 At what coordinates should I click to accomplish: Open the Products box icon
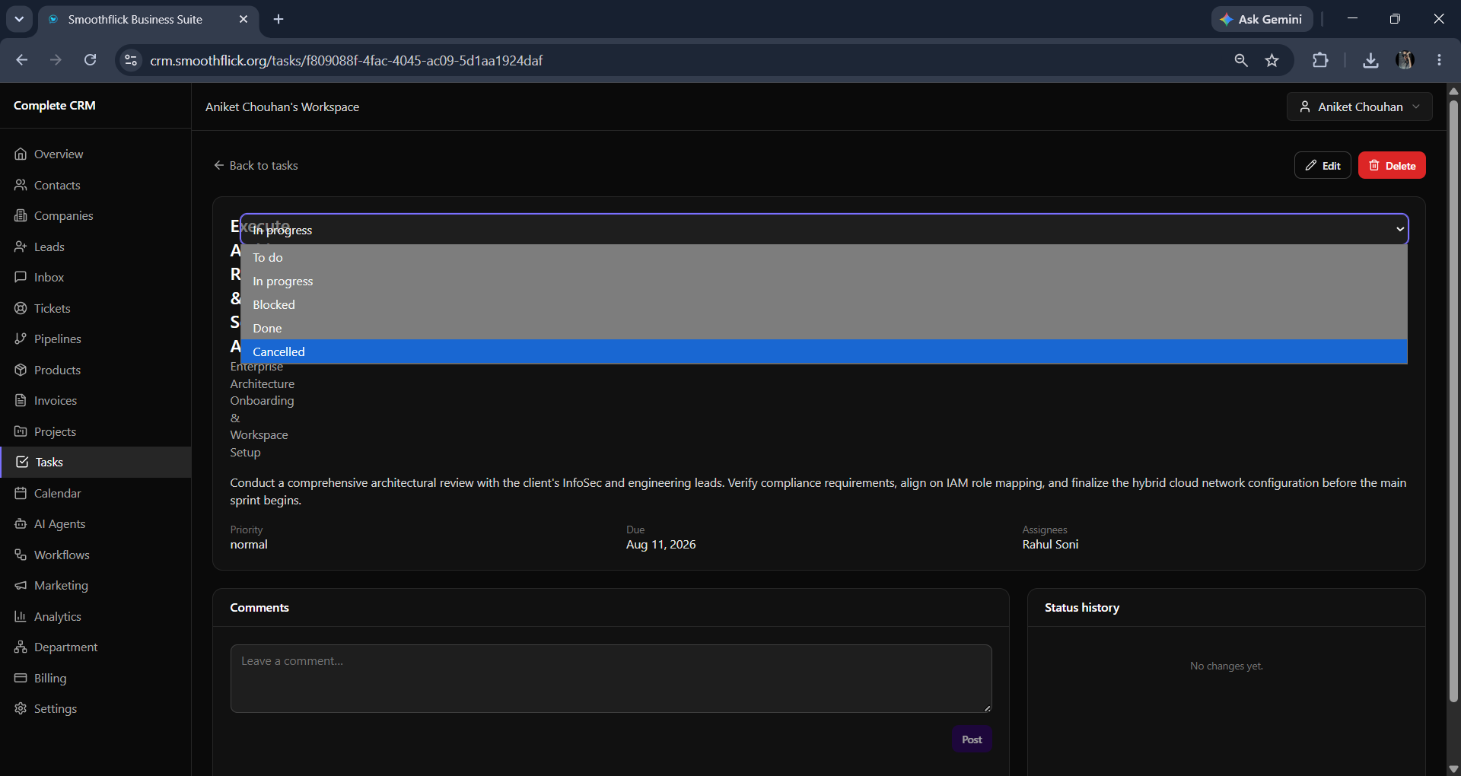click(x=21, y=370)
